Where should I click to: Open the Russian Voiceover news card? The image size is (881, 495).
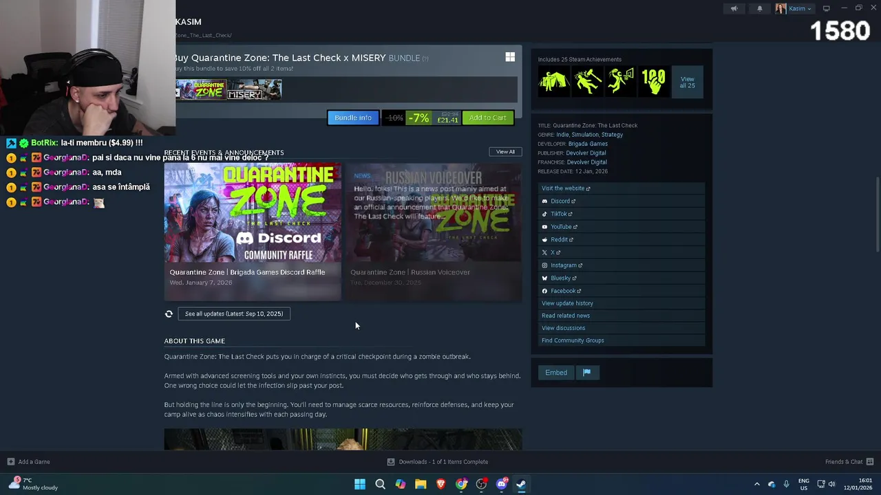(433, 232)
